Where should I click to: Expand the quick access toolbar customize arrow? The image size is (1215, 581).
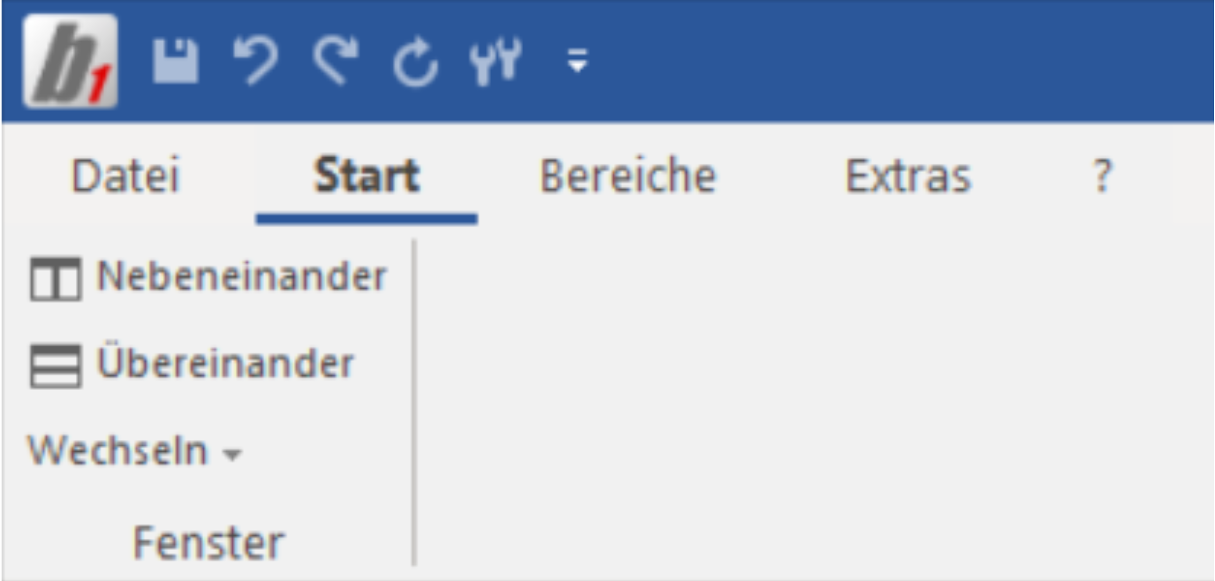577,61
